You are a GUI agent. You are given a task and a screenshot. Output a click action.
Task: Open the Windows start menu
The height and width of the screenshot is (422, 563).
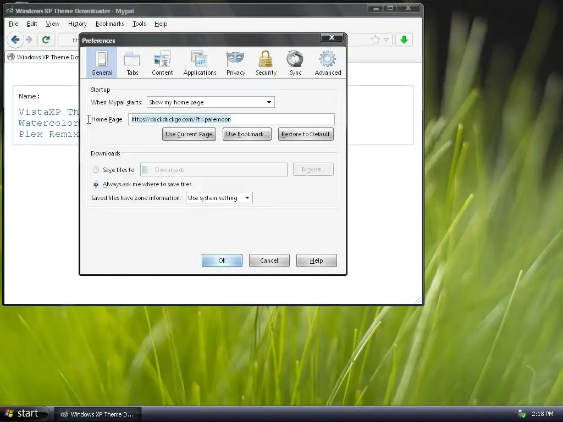24,414
